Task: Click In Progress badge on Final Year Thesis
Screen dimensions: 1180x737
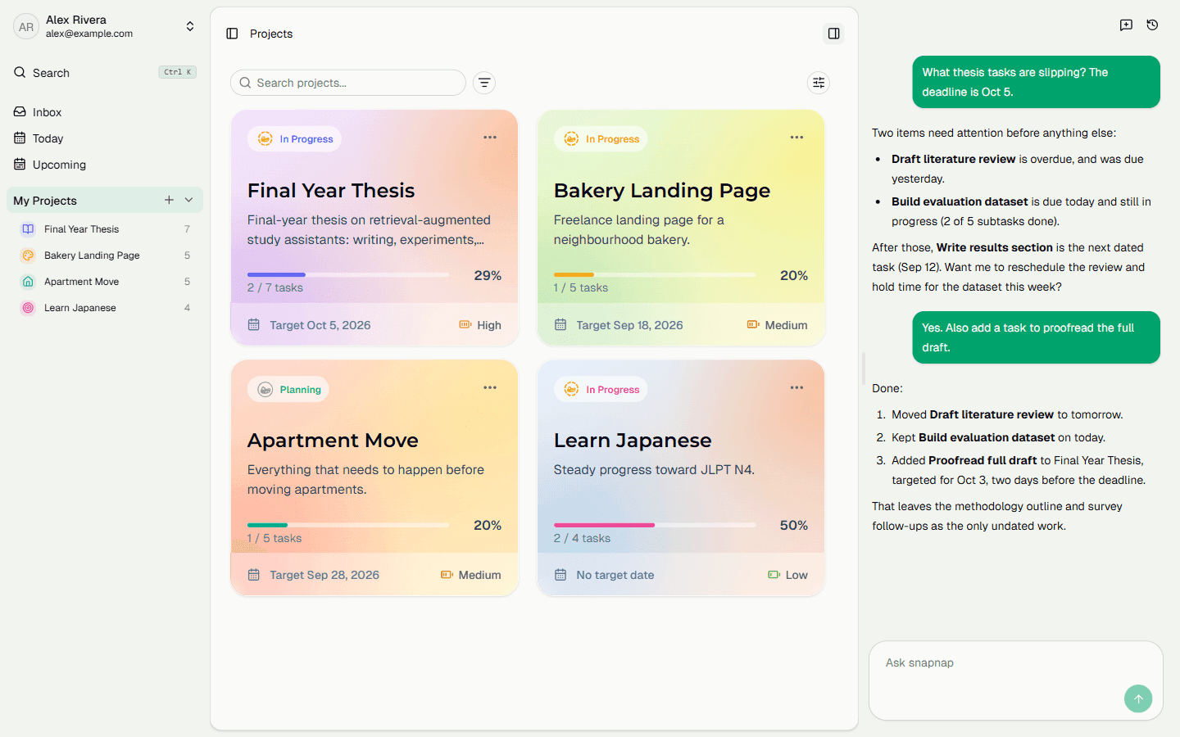Action: pos(294,139)
